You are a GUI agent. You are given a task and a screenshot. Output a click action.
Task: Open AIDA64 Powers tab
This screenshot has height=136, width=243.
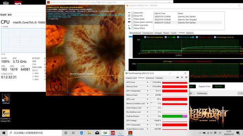point(166,33)
